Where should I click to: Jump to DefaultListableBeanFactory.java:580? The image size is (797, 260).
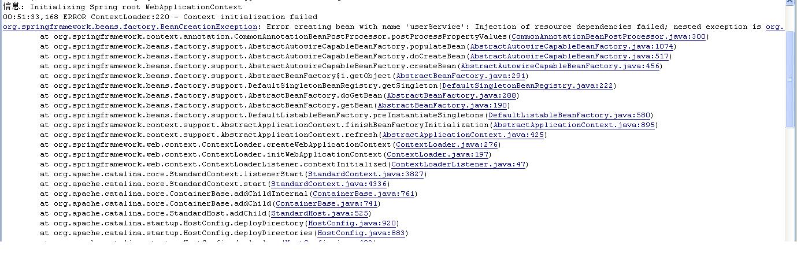click(569, 115)
